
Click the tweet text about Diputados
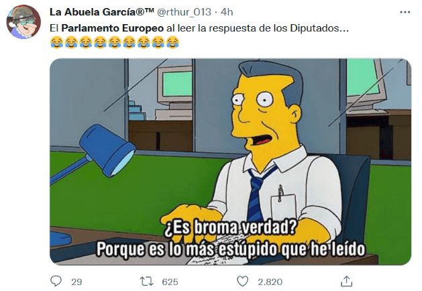pos(199,28)
